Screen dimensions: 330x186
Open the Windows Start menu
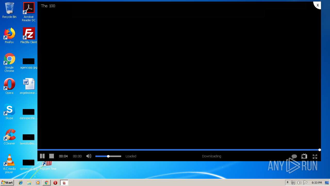(x=7, y=183)
